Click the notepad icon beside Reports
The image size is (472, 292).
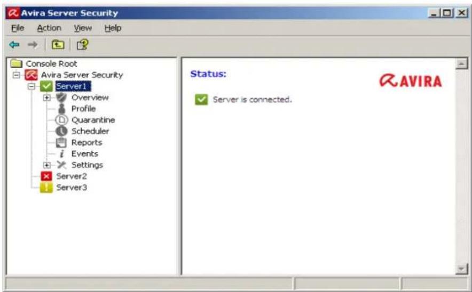[x=61, y=142]
